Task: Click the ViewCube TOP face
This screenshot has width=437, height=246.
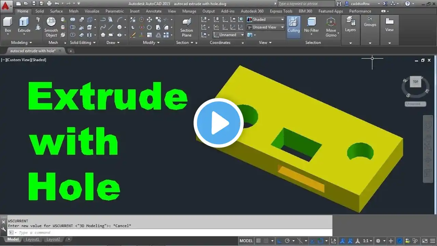Action: point(415,82)
